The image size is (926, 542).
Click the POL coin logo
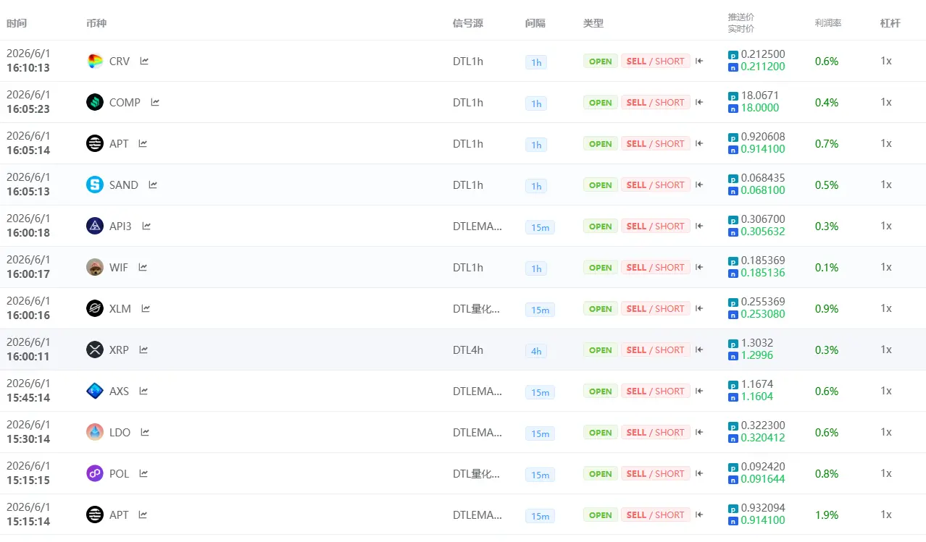95,474
